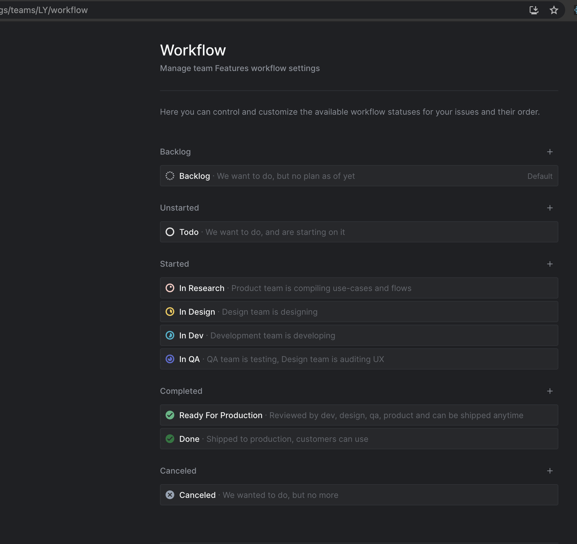Click the browser address bar URL

click(x=44, y=10)
